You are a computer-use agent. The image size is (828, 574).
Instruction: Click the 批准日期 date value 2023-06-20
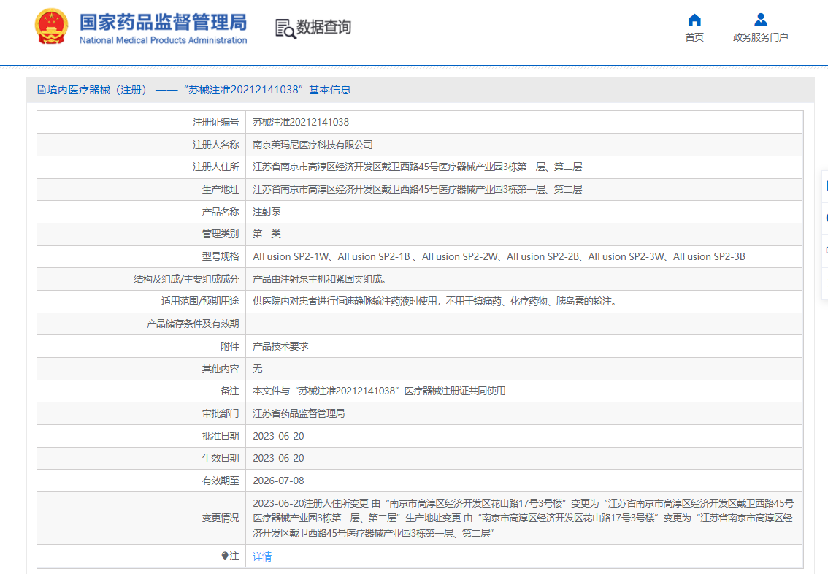point(280,436)
